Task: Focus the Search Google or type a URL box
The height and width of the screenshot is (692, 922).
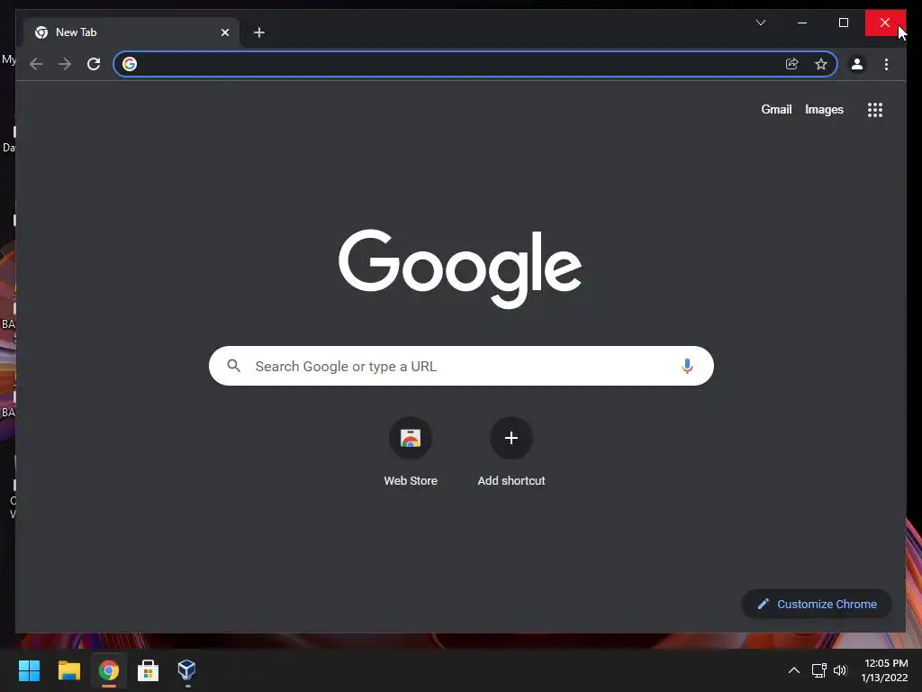Action: point(461,366)
